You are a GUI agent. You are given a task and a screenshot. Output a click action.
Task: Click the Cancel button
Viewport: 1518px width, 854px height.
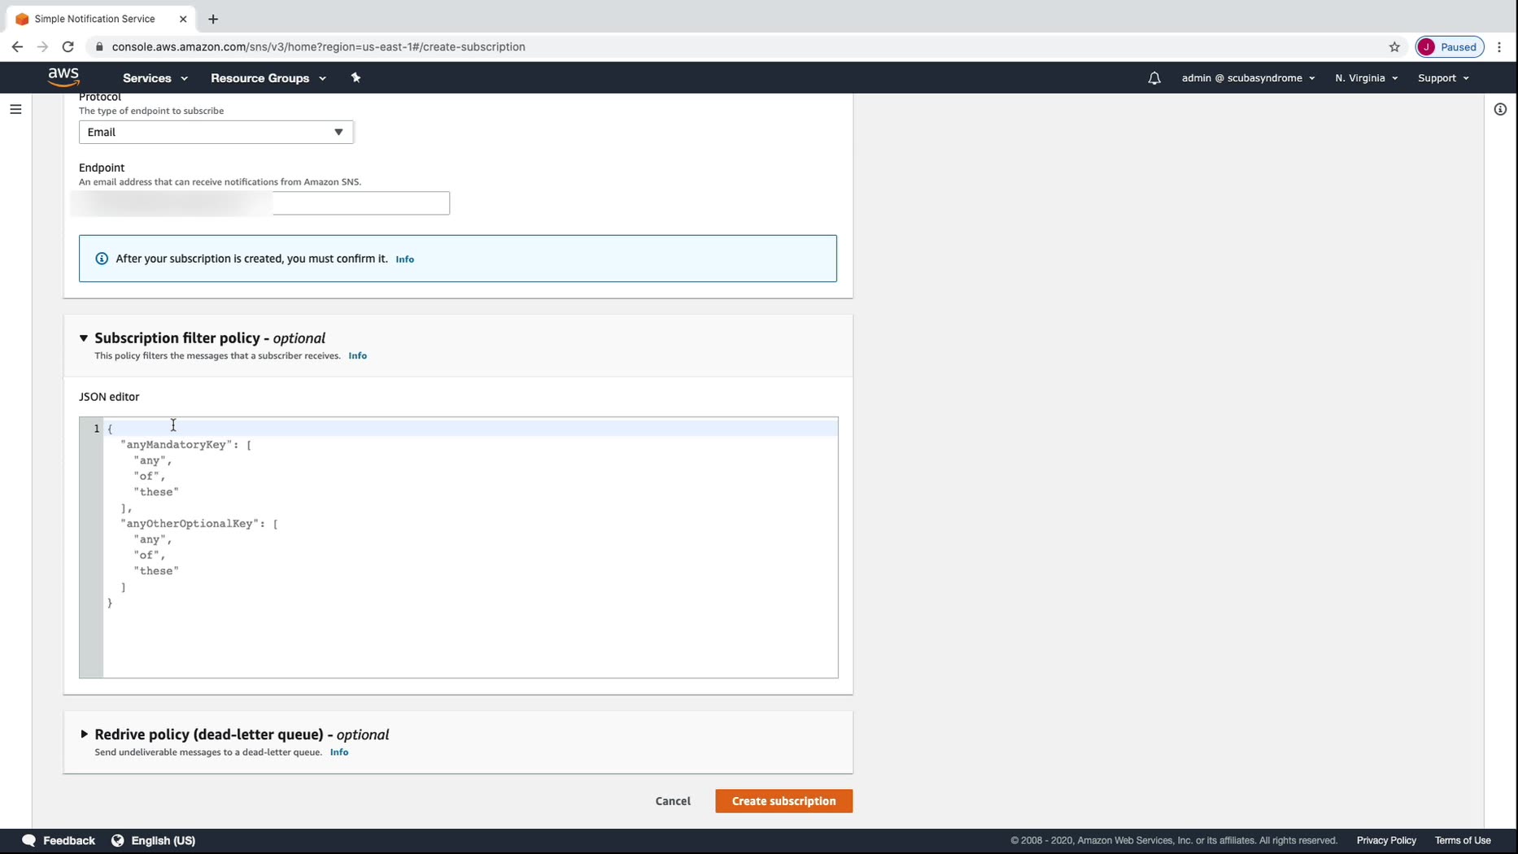pyautogui.click(x=673, y=801)
